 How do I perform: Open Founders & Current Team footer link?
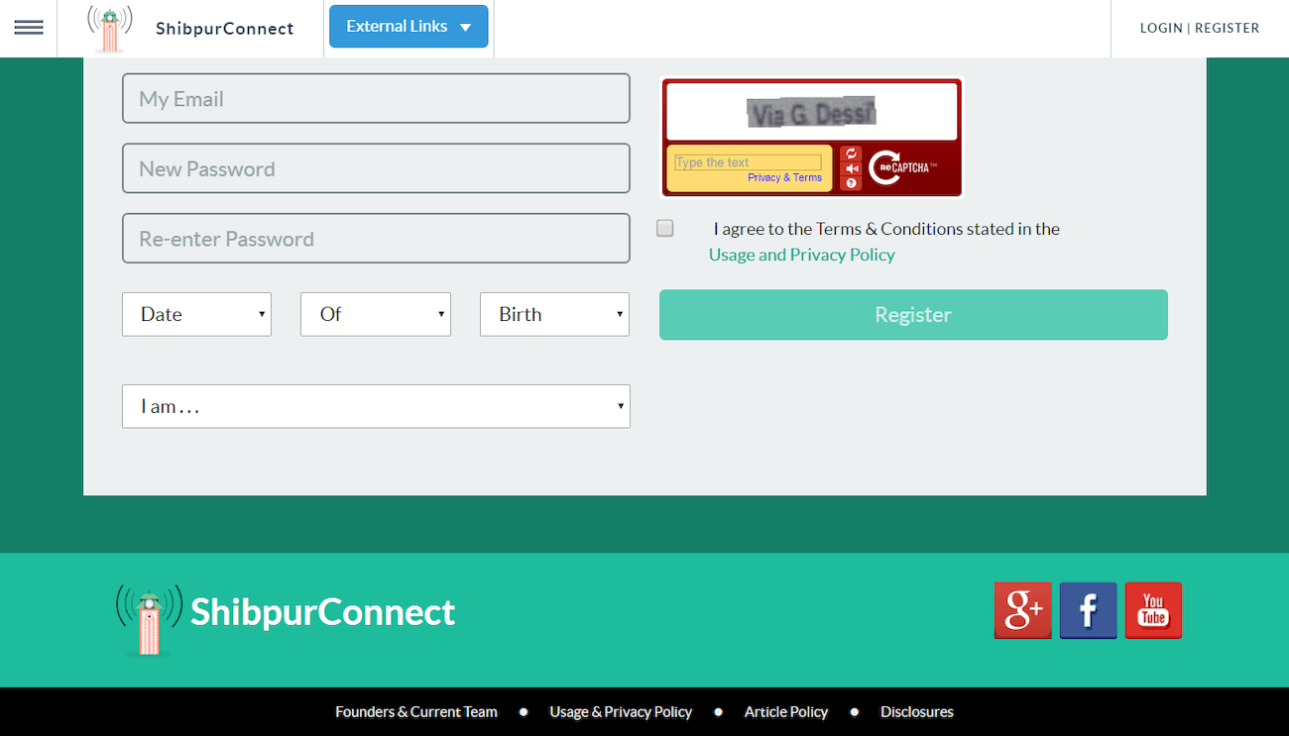[416, 712]
